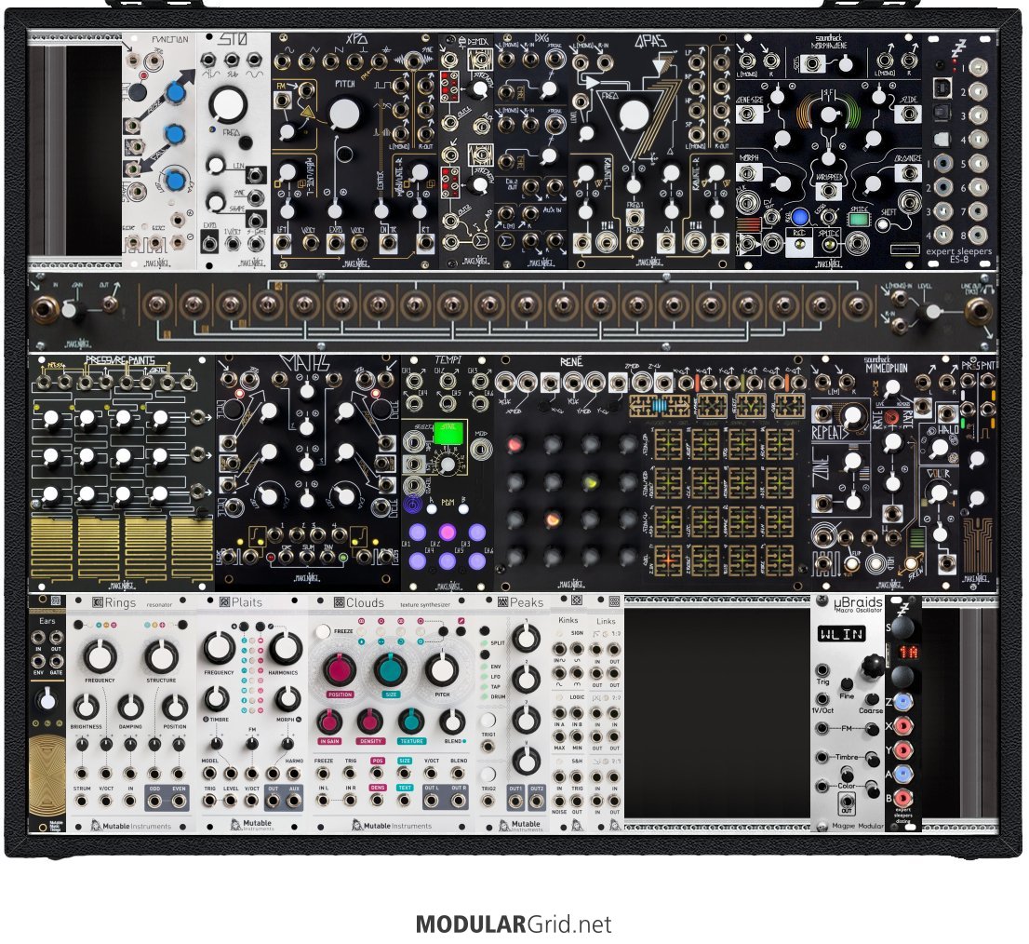Adjust the Clouds BLEND knob

451,721
